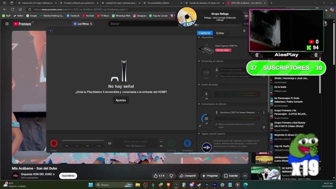This screenshot has height=189, width=336.
Task: Open Steam from the taskbar
Action: point(199,185)
